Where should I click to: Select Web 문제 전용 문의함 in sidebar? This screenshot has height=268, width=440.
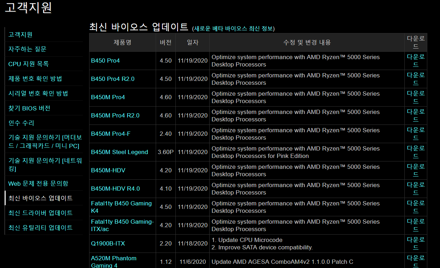click(x=38, y=183)
